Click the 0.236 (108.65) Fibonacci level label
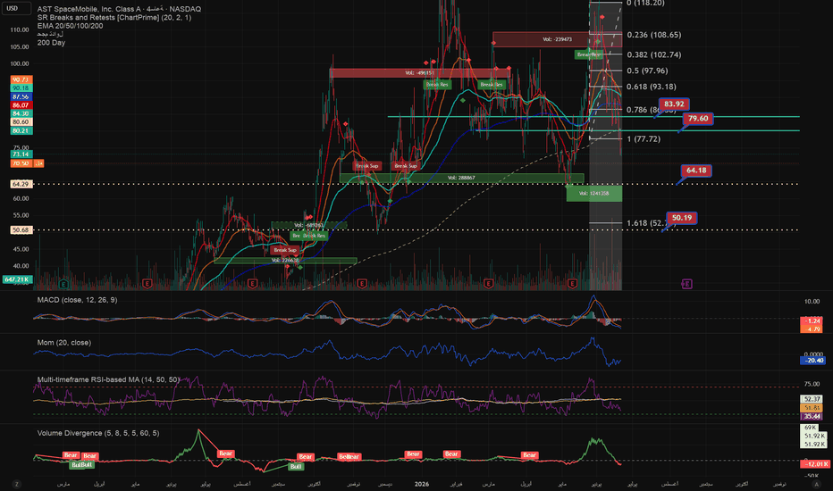This screenshot has height=491, width=833. pos(653,35)
